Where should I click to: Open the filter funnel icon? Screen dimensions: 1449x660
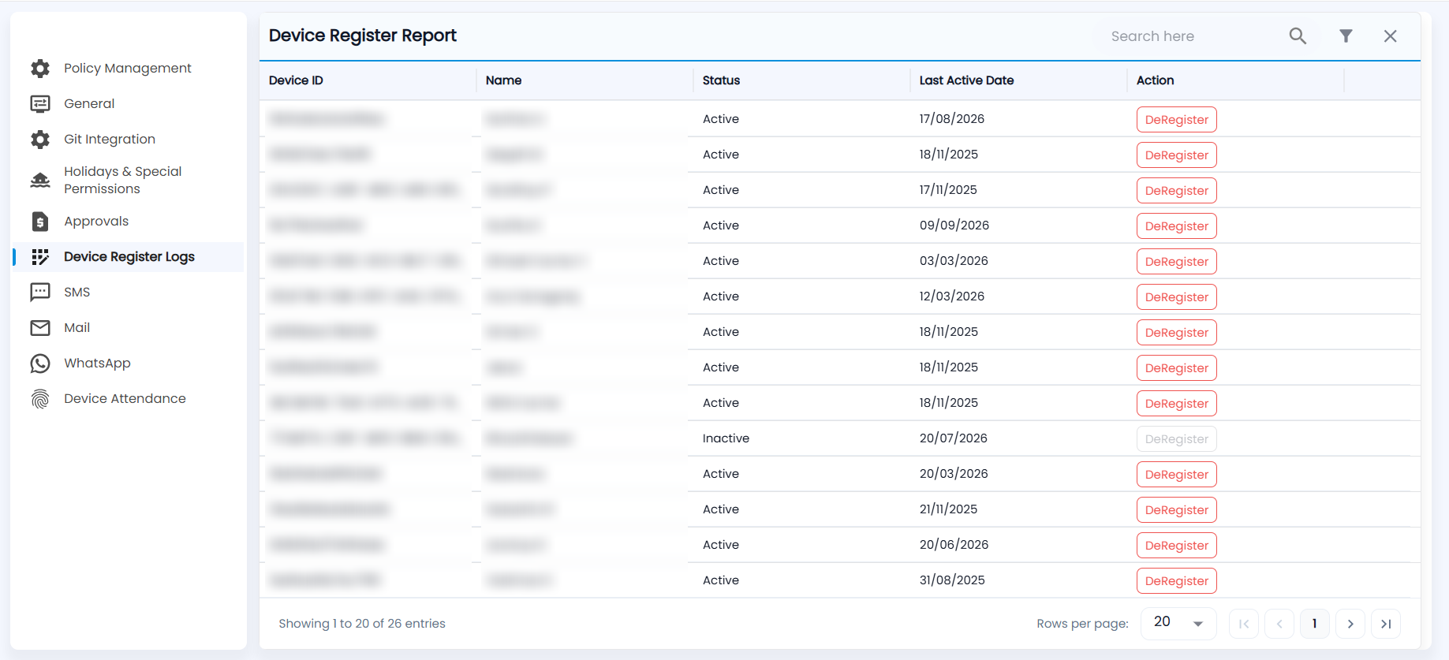1346,36
